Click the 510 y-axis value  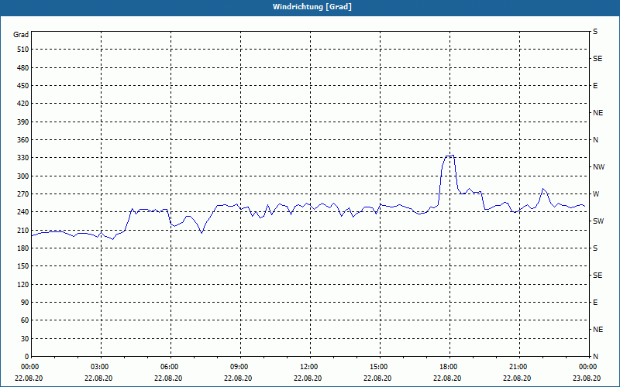coord(22,50)
